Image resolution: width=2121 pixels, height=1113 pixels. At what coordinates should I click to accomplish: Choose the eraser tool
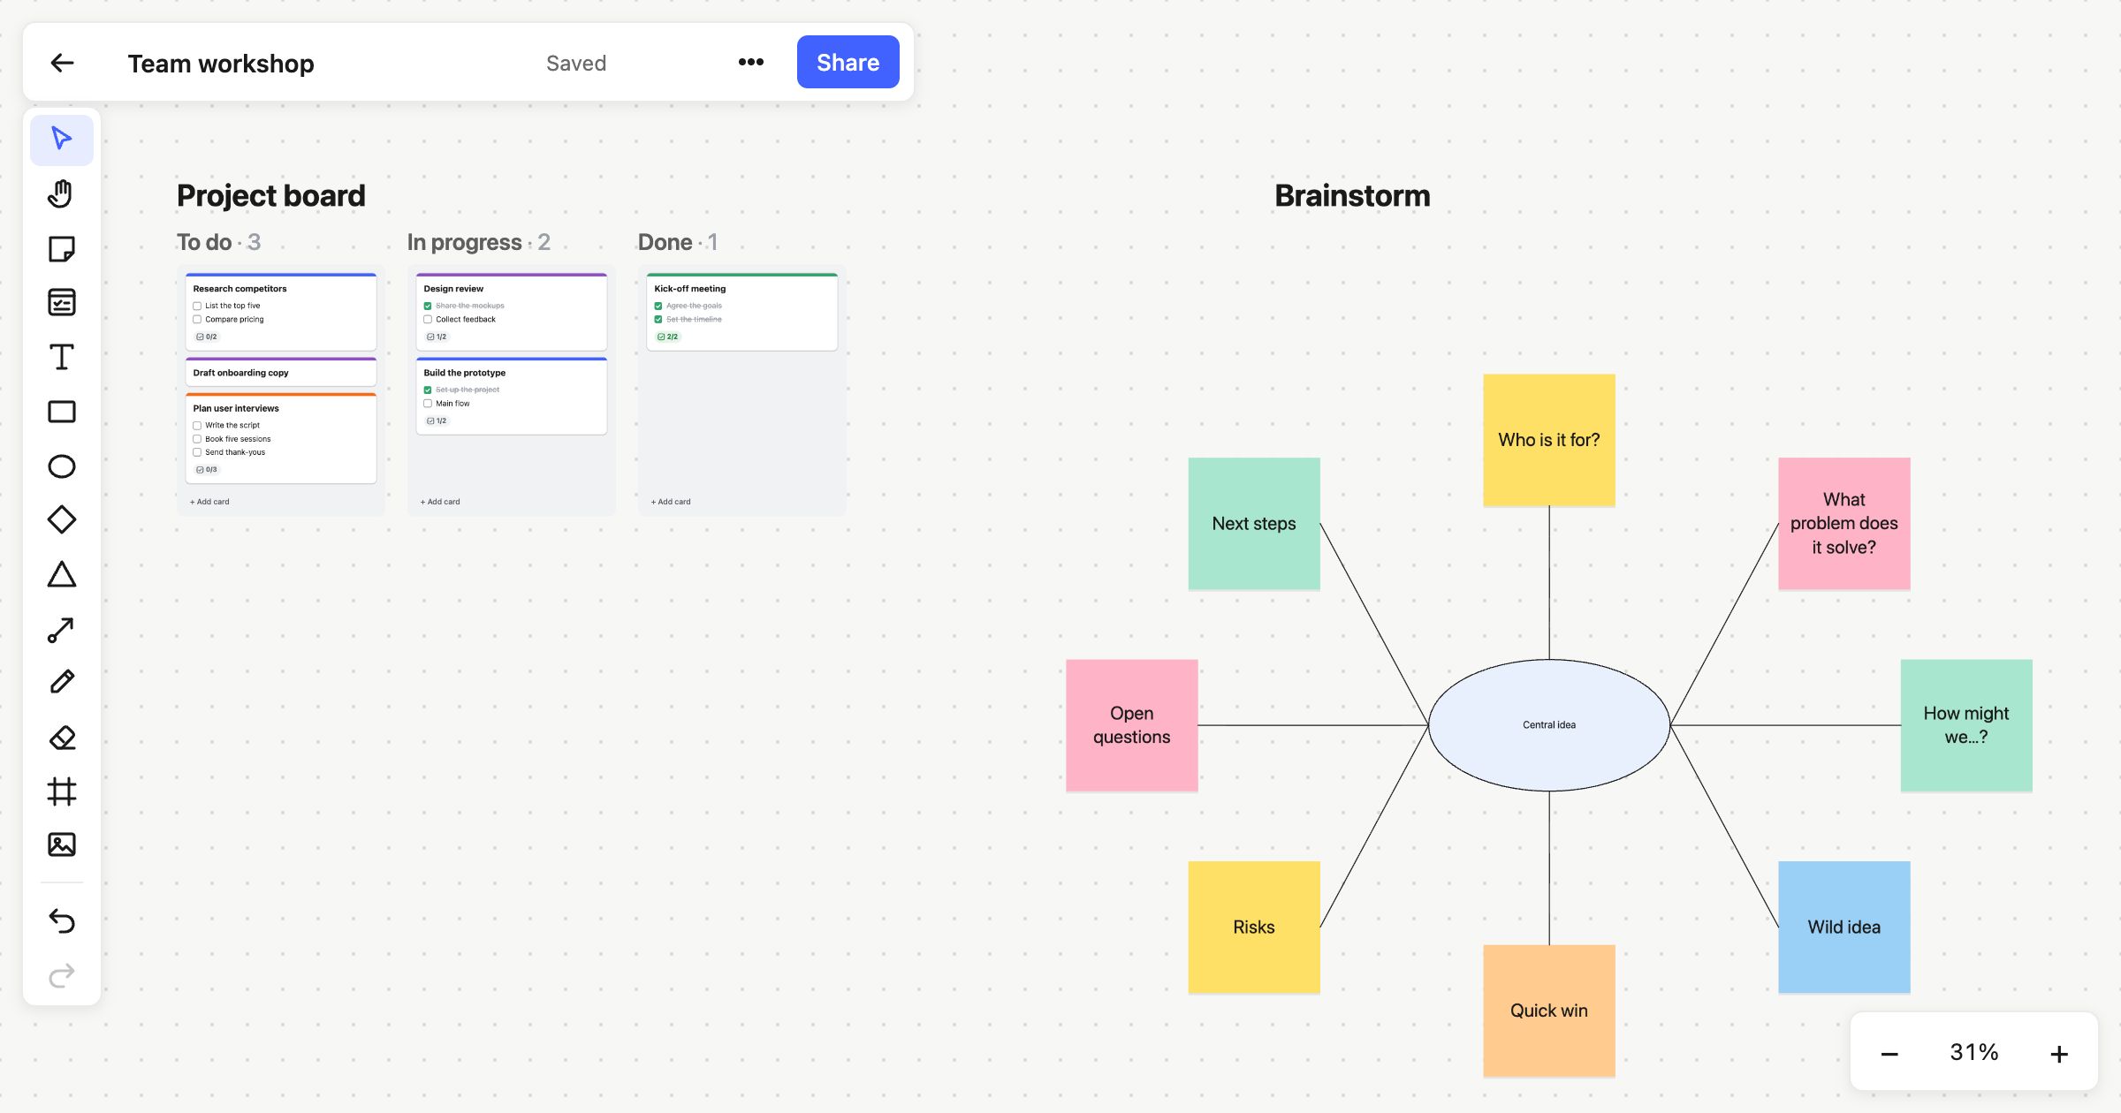[x=61, y=737]
